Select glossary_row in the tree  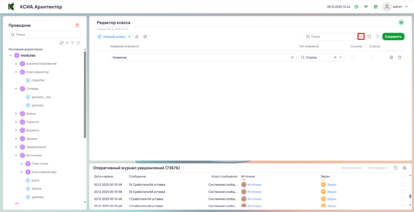[41, 97]
